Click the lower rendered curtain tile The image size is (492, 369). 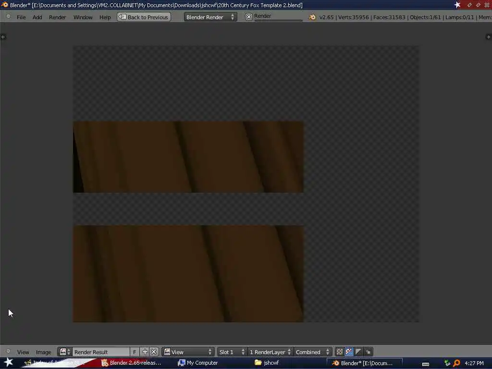click(188, 273)
